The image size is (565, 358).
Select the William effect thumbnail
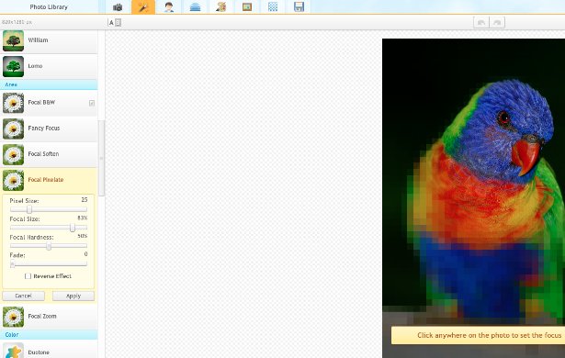pyautogui.click(x=14, y=40)
